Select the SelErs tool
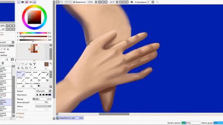Screen dimensions: 223x125 tap(45, 80)
